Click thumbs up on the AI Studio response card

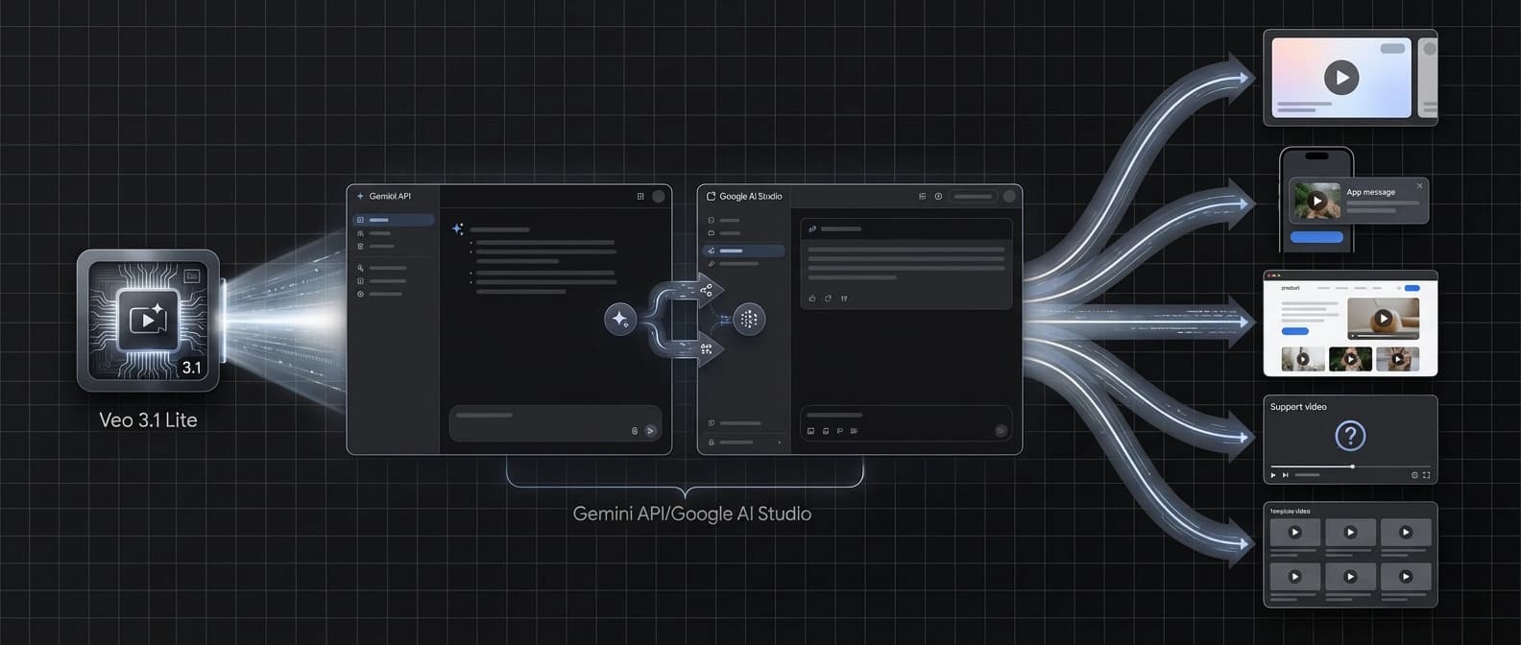(812, 299)
